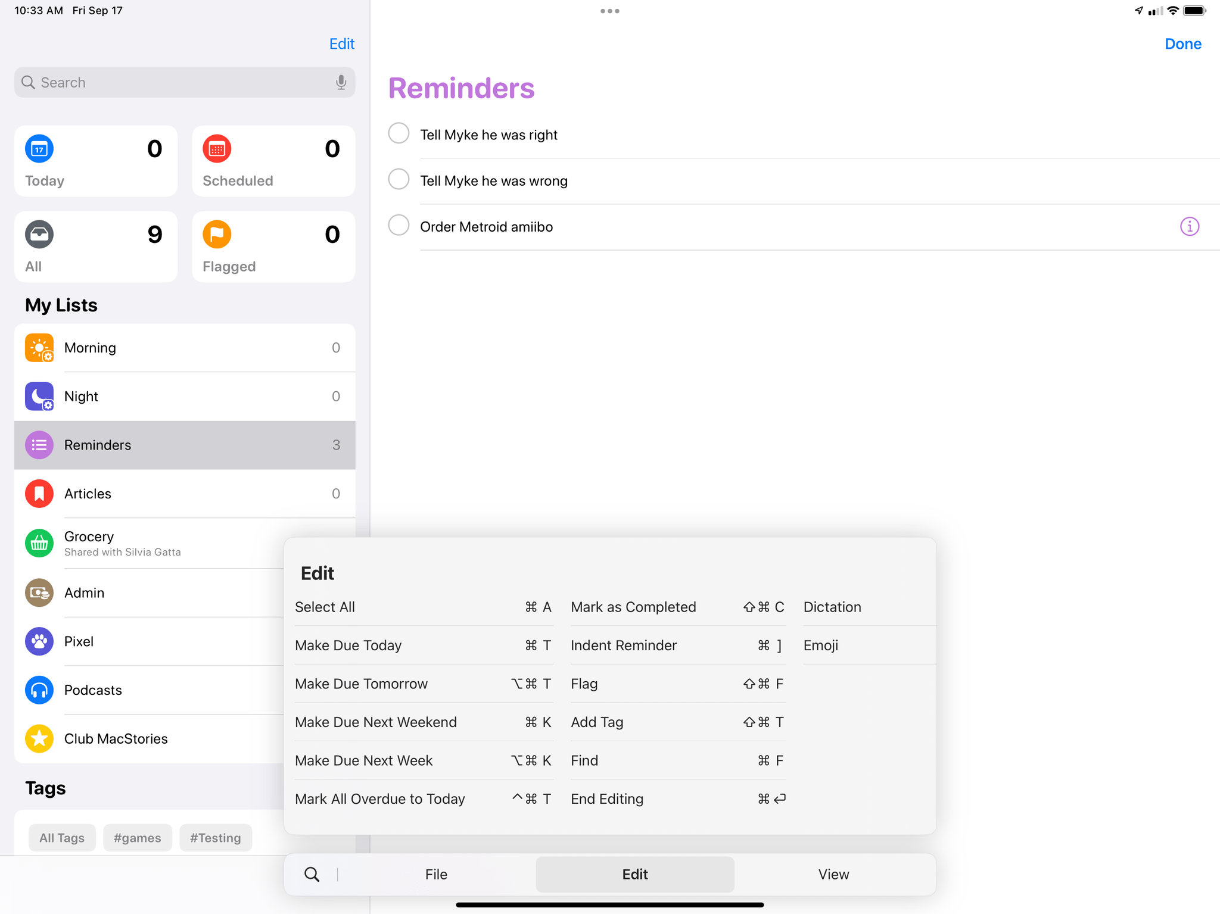This screenshot has width=1220, height=914.
Task: Select the Night list icon
Action: [x=39, y=397]
